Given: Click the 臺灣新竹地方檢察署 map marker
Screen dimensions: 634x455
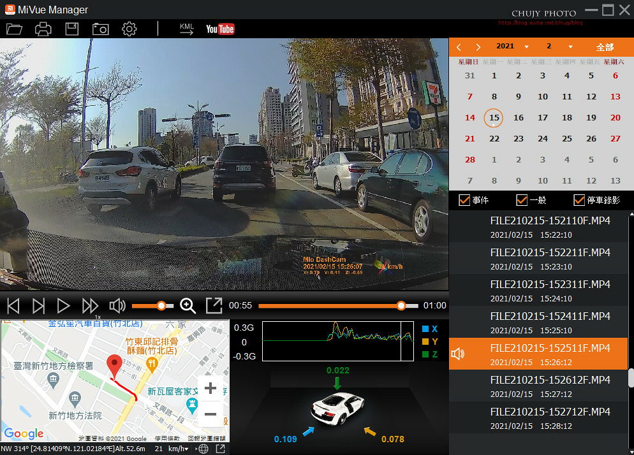Looking at the screenshot, I should (x=53, y=380).
